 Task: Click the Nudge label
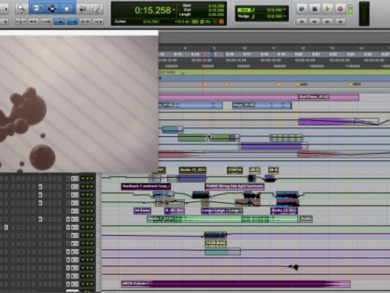tap(243, 16)
